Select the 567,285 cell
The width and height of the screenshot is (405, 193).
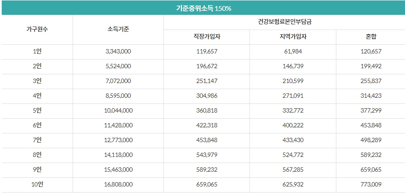pyautogui.click(x=293, y=169)
